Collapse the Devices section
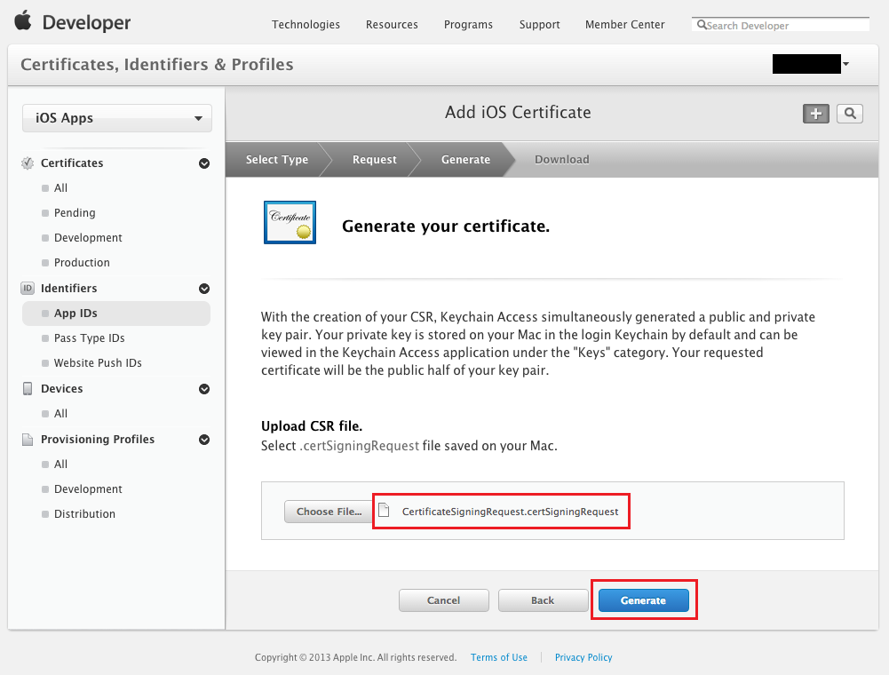The height and width of the screenshot is (675, 889). tap(204, 389)
